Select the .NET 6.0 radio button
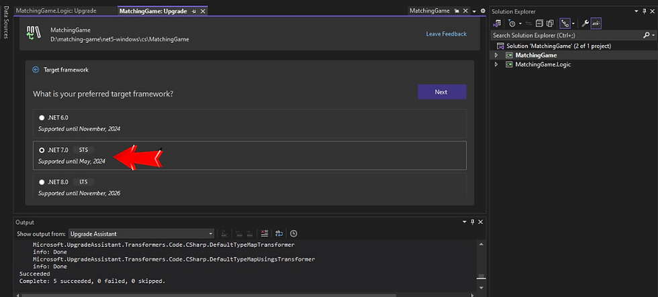The width and height of the screenshot is (658, 297). 42,118
